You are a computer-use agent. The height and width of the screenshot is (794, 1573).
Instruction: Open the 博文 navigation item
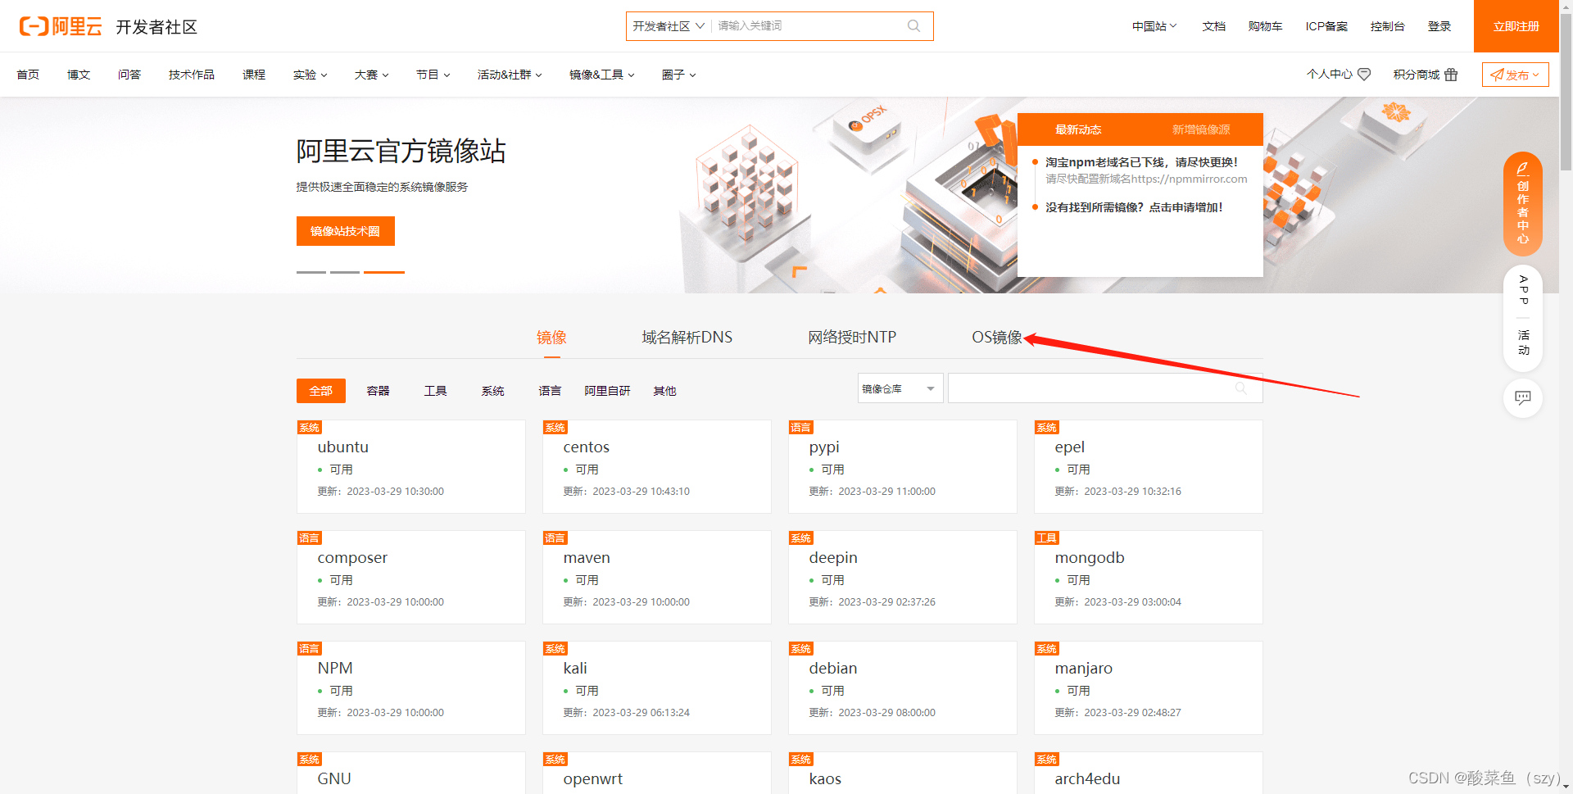[x=79, y=75]
